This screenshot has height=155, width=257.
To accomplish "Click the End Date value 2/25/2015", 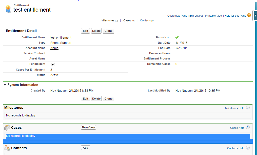I will tap(182, 48).
